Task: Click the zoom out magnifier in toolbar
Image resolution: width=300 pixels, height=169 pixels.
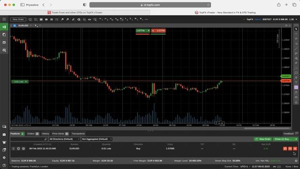Action: [67, 20]
